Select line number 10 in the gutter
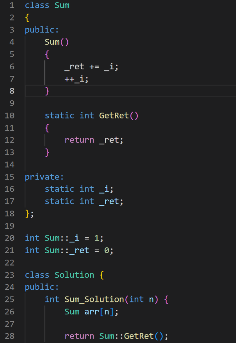The width and height of the screenshot is (236, 343). click(x=10, y=115)
